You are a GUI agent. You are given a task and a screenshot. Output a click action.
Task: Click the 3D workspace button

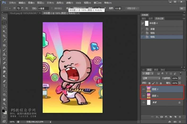(x=182, y=8)
